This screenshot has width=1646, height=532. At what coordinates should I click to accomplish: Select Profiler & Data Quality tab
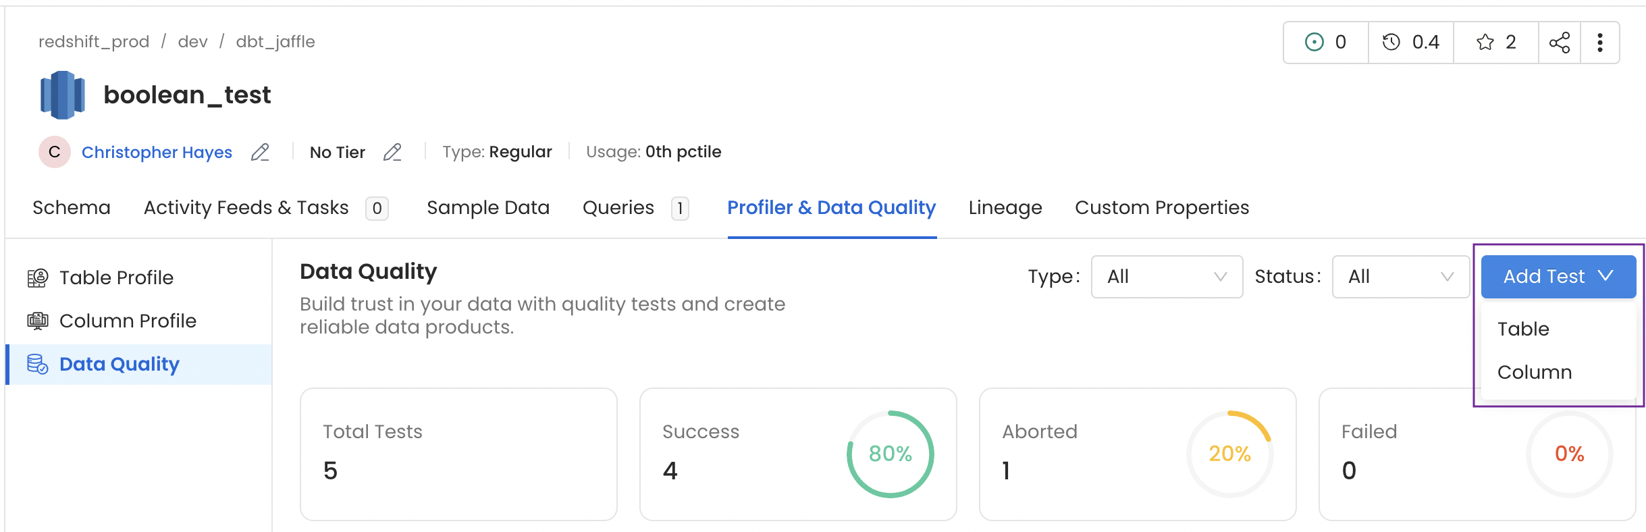click(832, 207)
